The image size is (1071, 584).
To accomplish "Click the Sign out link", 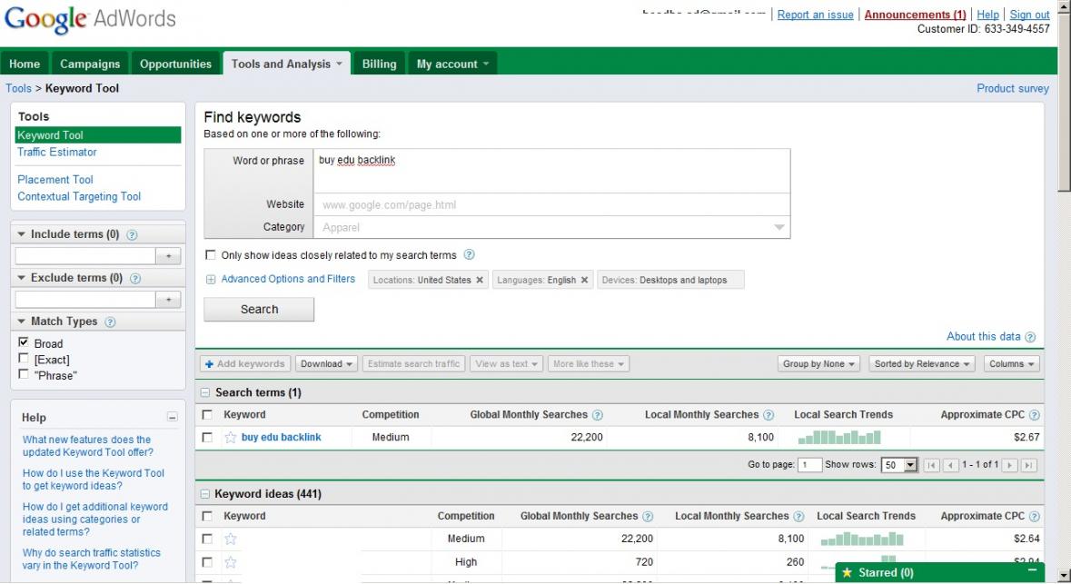I will [1029, 15].
